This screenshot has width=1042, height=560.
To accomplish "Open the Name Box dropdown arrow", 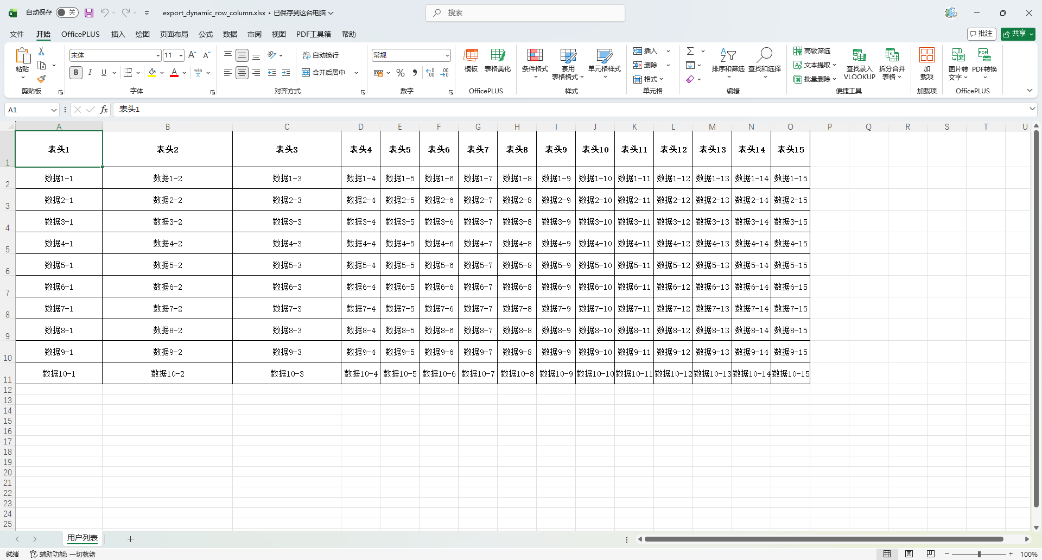I will 54,110.
